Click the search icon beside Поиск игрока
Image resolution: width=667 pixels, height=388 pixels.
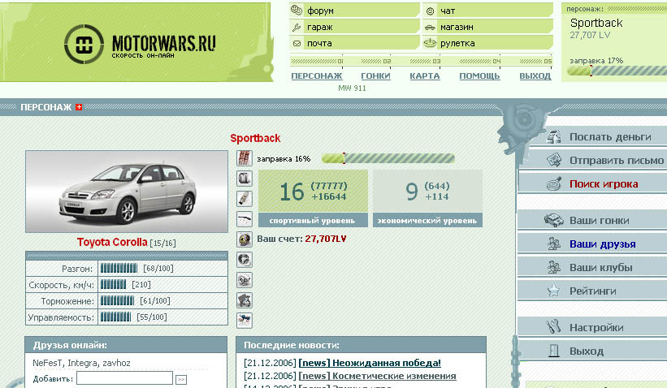[554, 183]
